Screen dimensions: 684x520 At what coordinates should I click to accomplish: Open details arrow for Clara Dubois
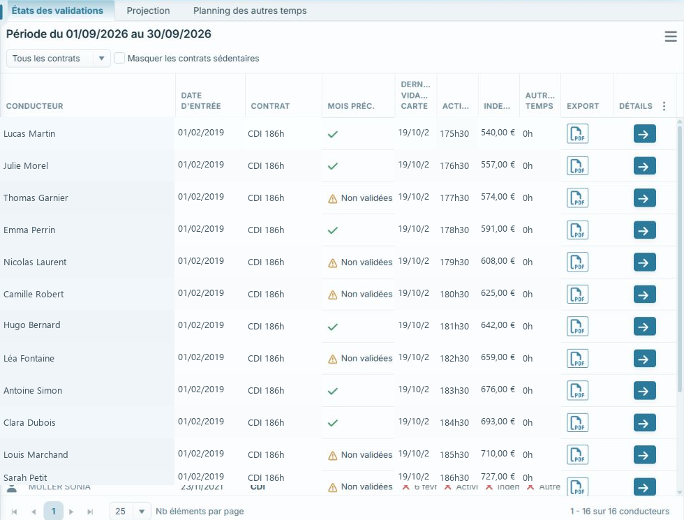pos(644,423)
